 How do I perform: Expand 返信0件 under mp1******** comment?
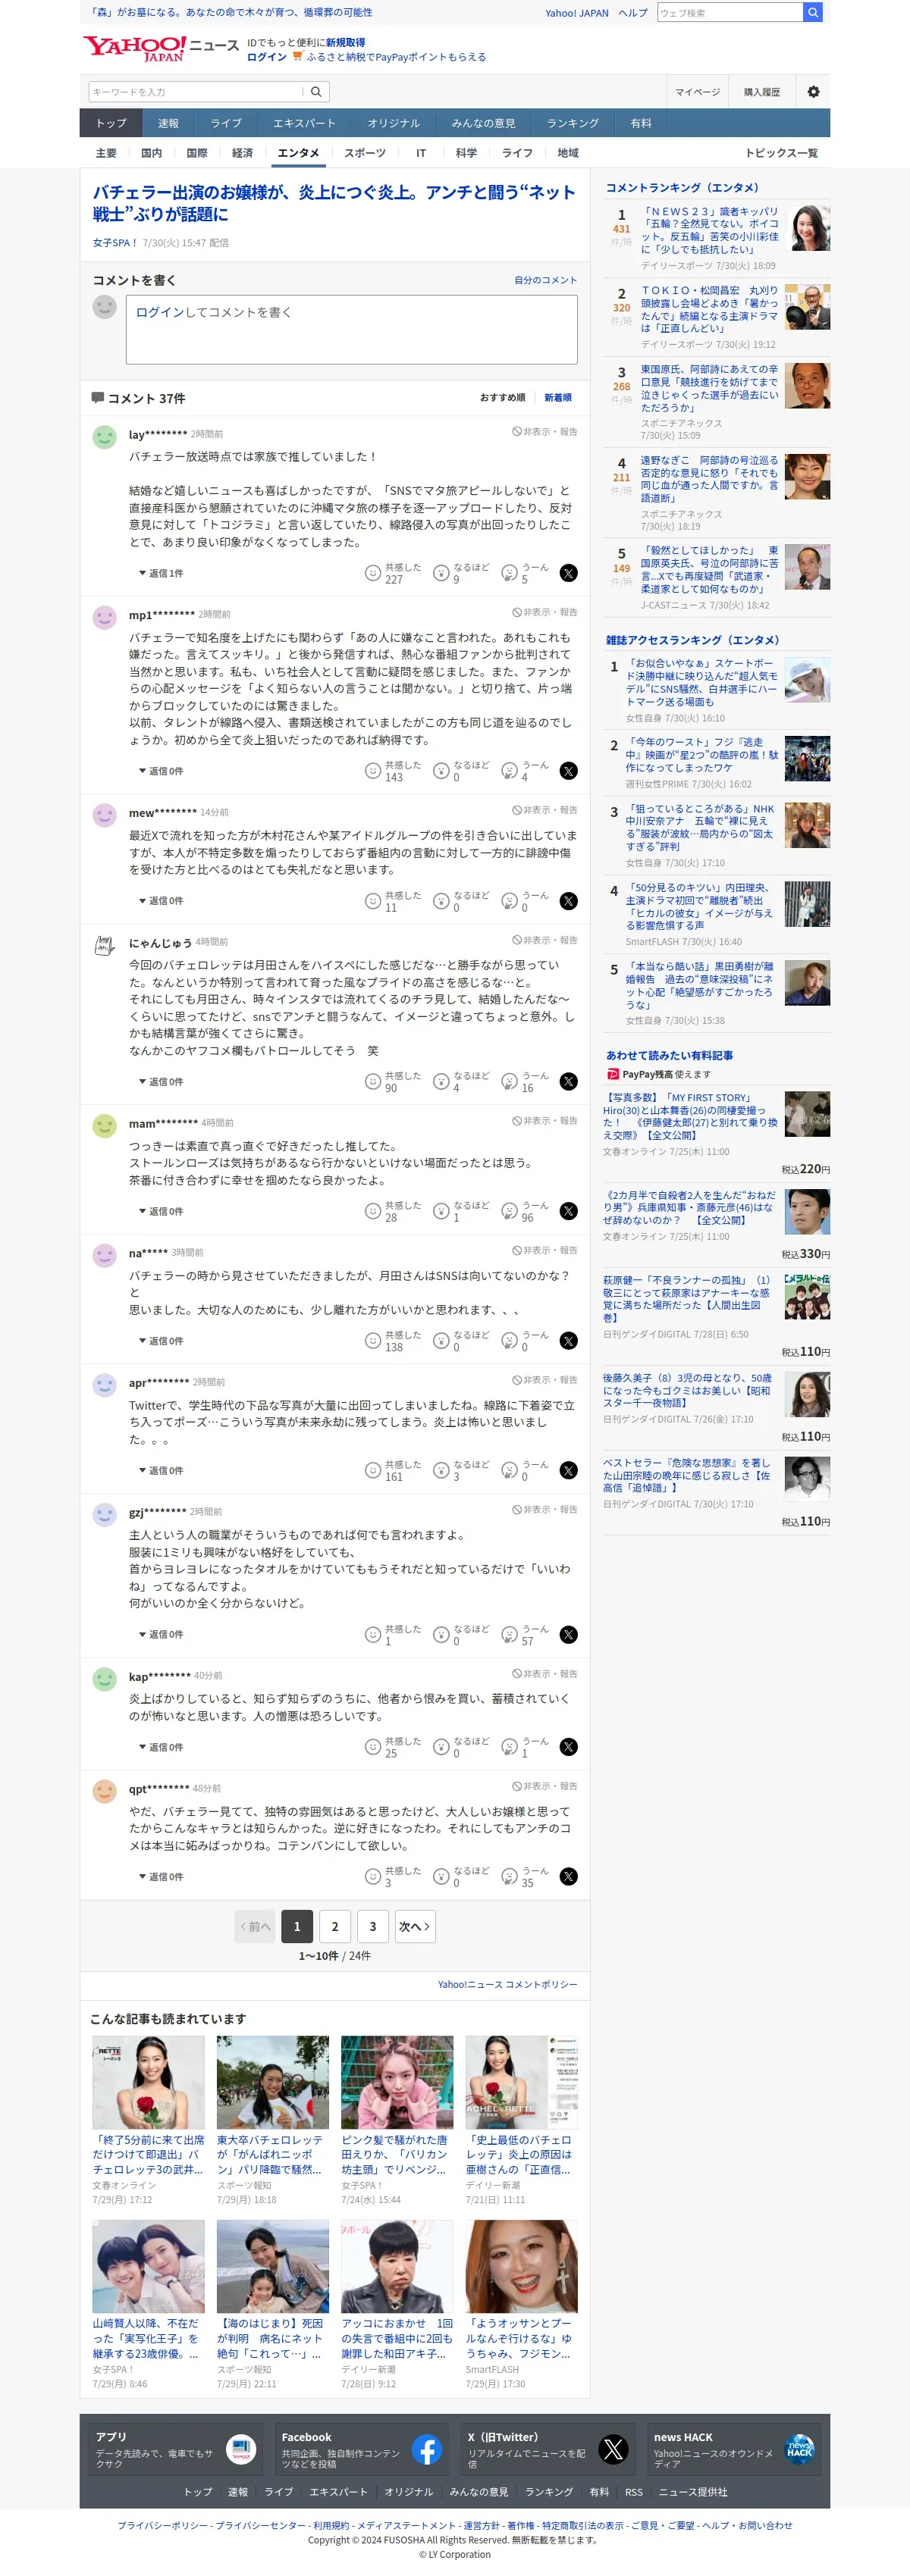[x=162, y=771]
